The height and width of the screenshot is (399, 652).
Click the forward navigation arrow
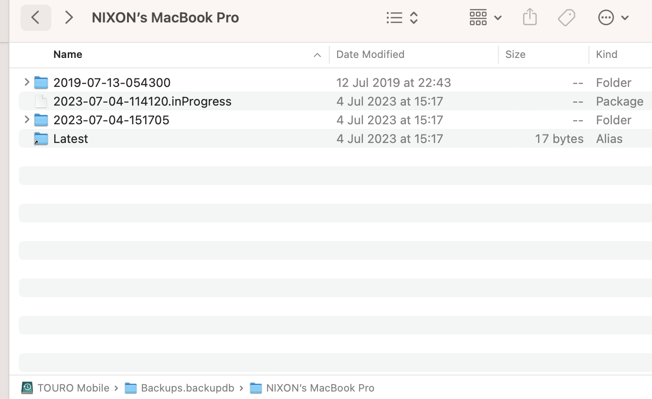coord(69,17)
